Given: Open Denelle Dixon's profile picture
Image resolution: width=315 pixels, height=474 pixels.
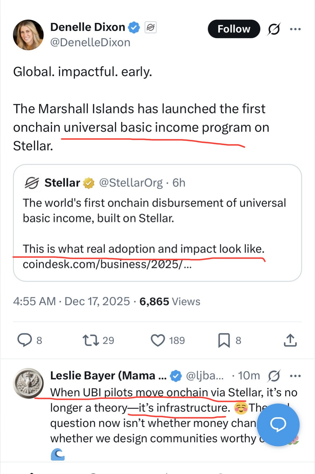Looking at the screenshot, I should tap(28, 35).
